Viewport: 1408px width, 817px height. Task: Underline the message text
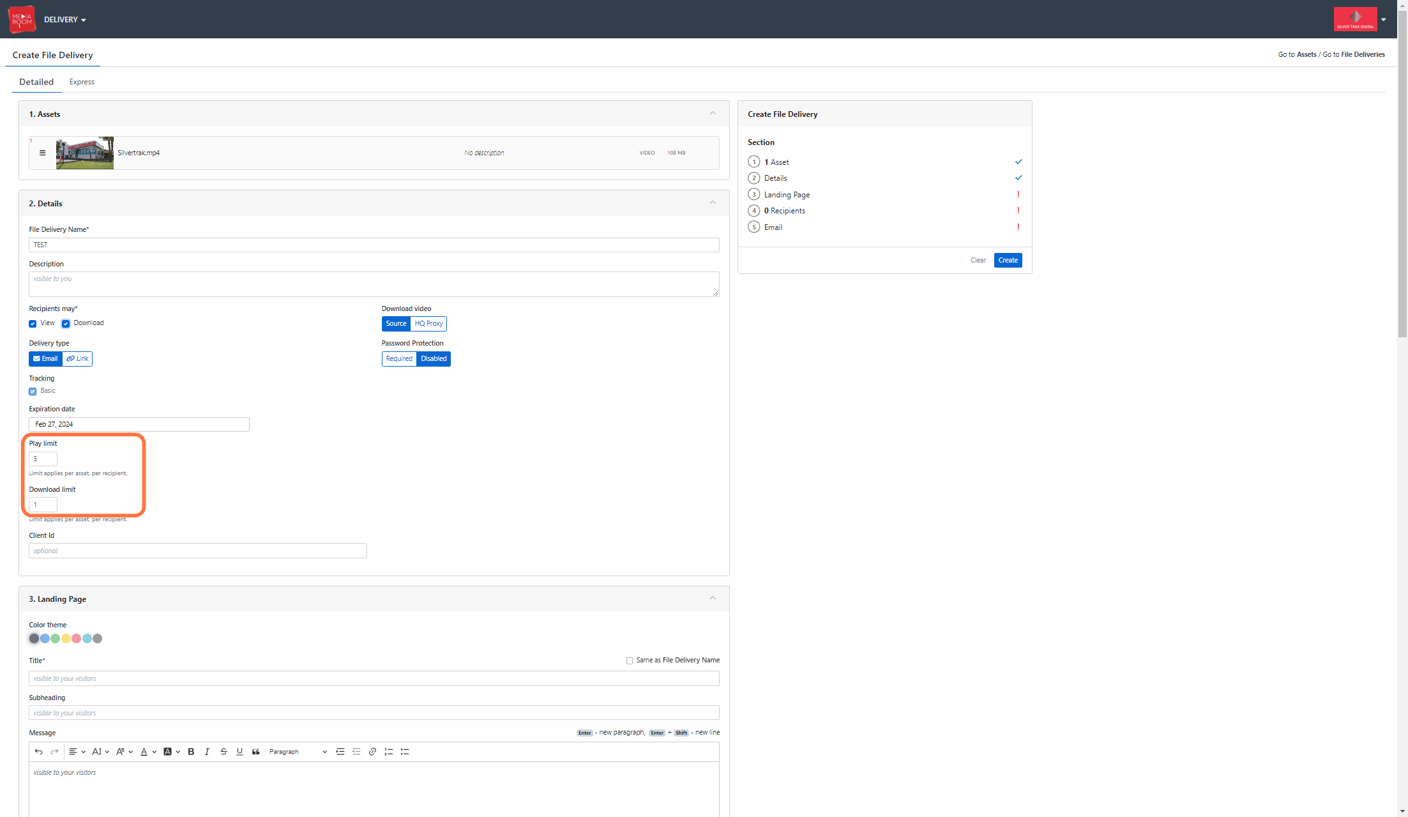pyautogui.click(x=239, y=752)
